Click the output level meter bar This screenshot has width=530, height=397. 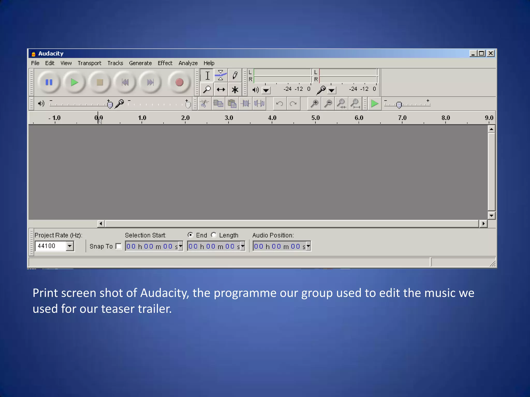(283, 76)
